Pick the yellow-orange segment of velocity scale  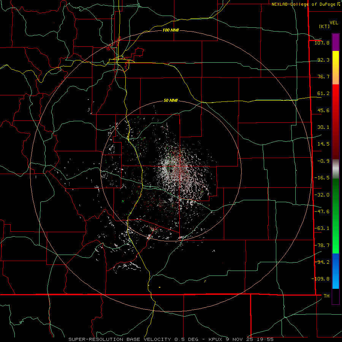click(336, 68)
